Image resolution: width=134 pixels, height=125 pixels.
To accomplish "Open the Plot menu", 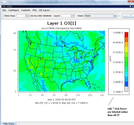I will pyautogui.click(x=35, y=10).
